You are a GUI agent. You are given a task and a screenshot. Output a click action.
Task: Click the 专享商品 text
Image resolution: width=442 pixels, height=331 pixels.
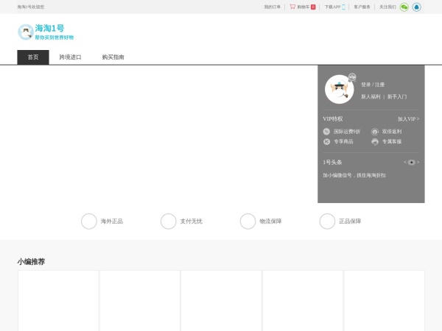coord(343,141)
